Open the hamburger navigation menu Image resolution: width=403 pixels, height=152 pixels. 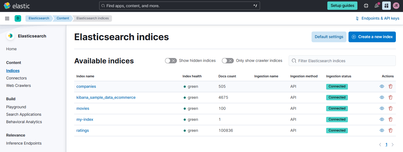coord(7,18)
